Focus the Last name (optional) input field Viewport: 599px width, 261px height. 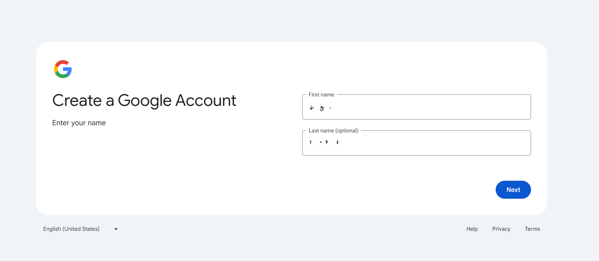[416, 143]
